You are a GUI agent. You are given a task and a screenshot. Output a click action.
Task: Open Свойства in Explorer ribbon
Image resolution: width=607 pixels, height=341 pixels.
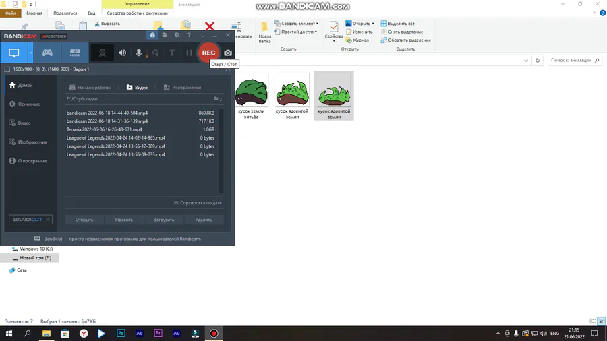pyautogui.click(x=334, y=32)
